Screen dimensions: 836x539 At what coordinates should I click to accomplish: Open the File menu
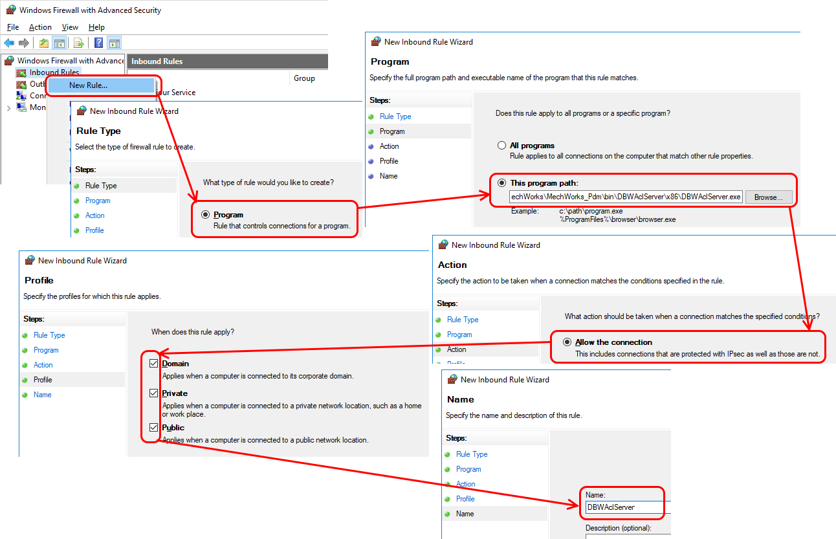click(13, 27)
